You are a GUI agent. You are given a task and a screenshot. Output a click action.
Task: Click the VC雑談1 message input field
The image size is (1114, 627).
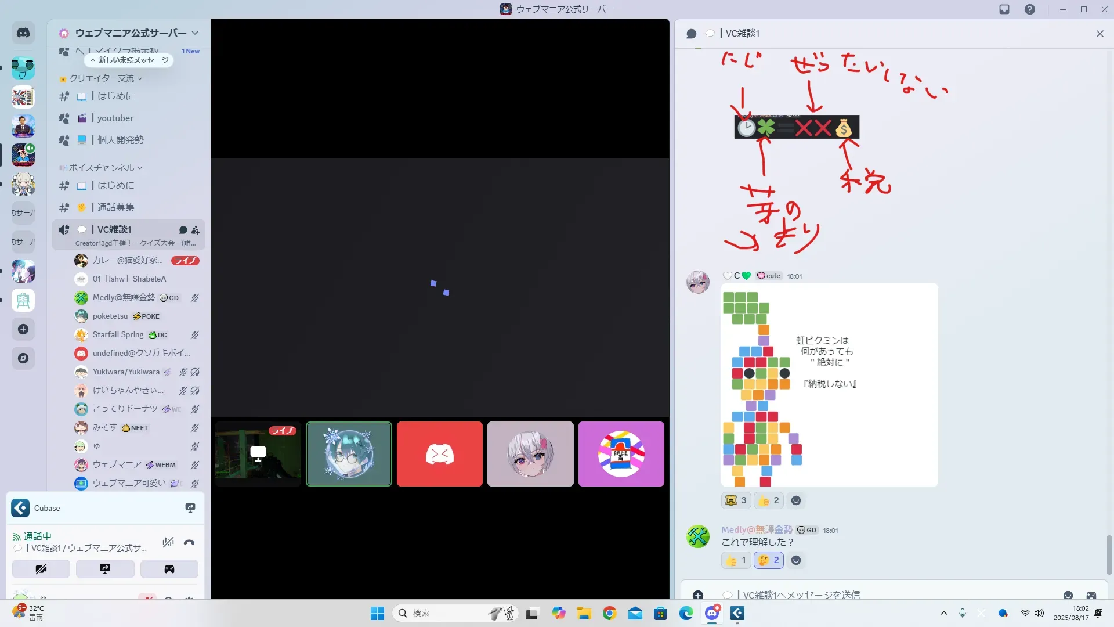tap(870, 595)
